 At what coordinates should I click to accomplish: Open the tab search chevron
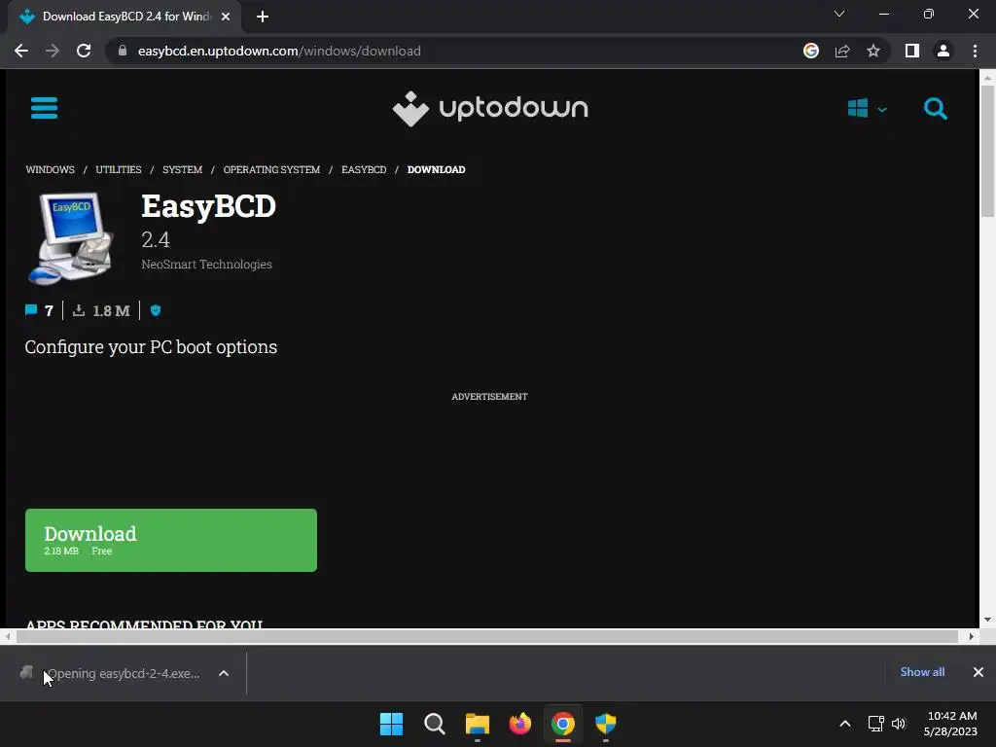[x=839, y=14]
